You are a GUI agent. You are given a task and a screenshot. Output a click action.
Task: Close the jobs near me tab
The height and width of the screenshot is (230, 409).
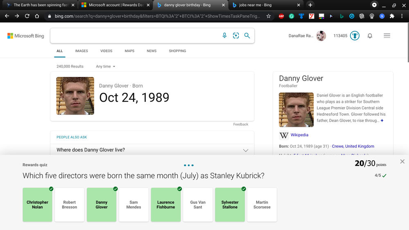tap(298, 5)
